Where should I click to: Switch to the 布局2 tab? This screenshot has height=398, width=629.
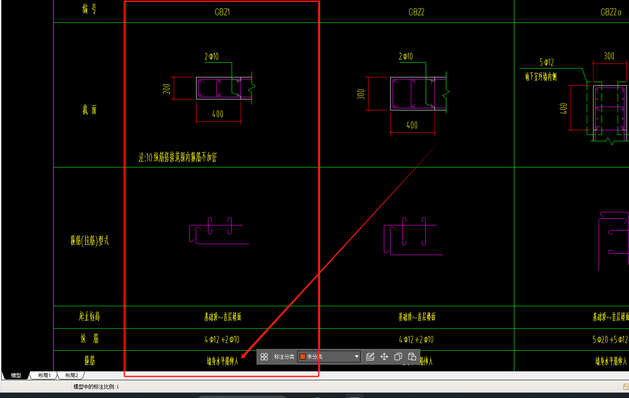click(71, 375)
